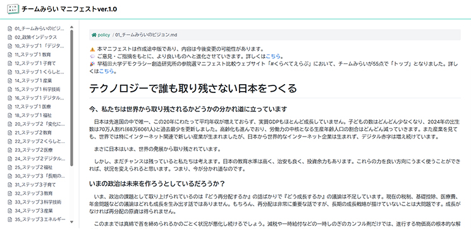Click the warning triangle icon in notice
Screen dimensions: 471x229
click(x=92, y=49)
